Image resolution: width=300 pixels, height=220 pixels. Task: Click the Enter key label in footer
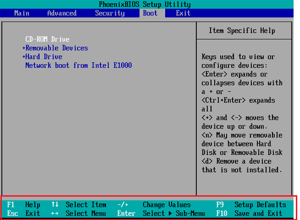pyautogui.click(x=126, y=213)
